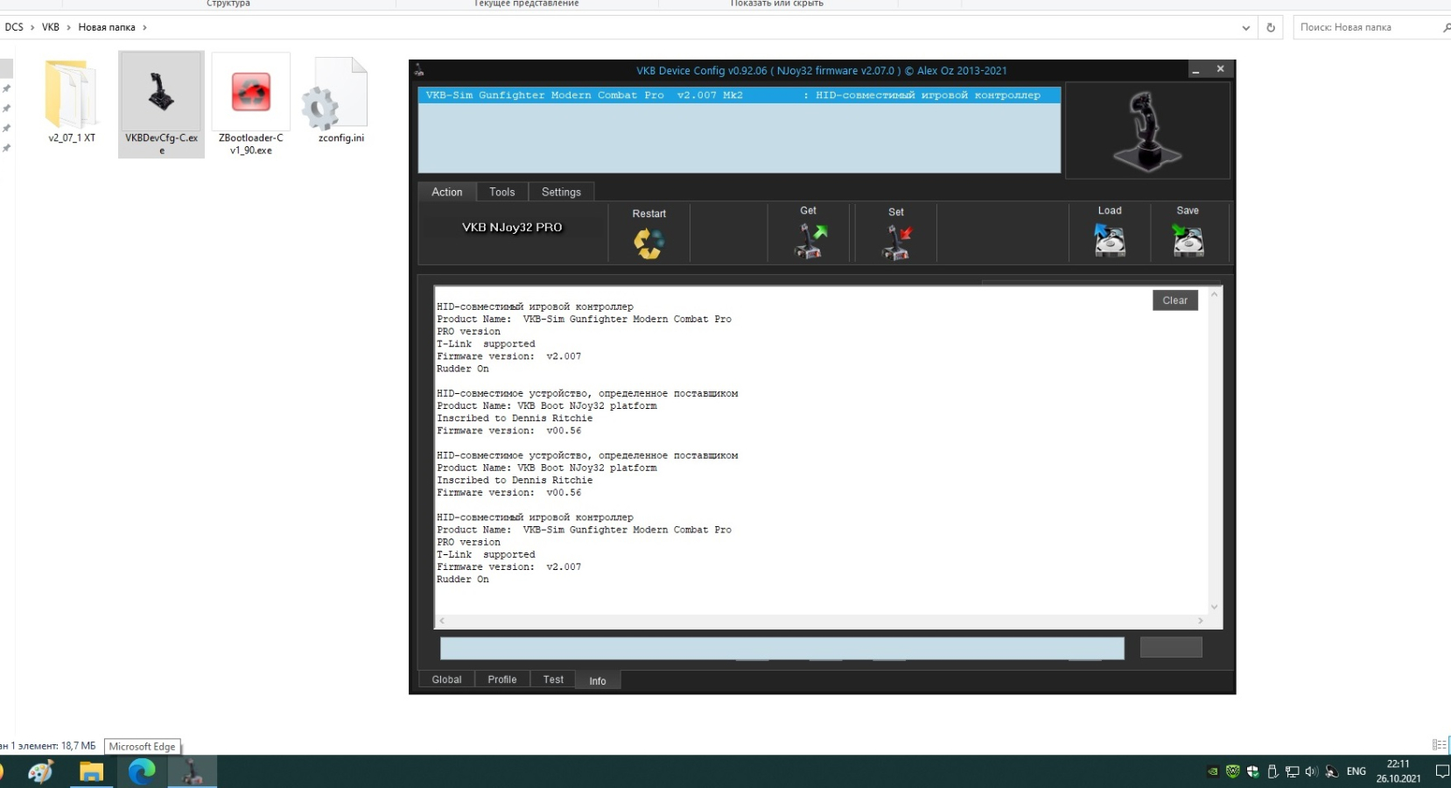Image resolution: width=1451 pixels, height=788 pixels.
Task: Click the joystick picture in VKB Device Config
Action: (x=1146, y=131)
